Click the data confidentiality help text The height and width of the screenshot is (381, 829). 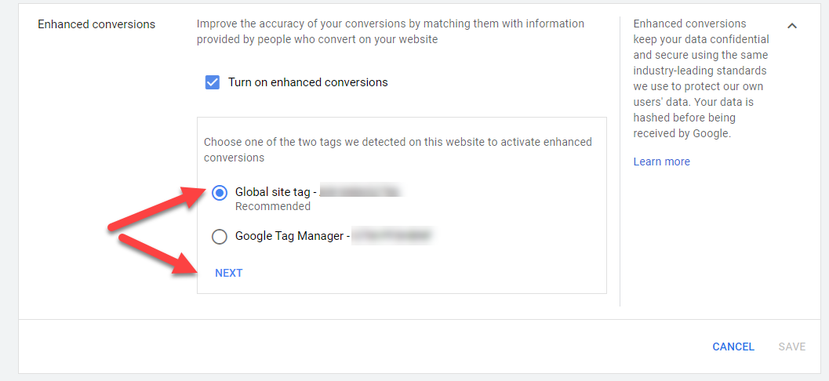pos(701,78)
